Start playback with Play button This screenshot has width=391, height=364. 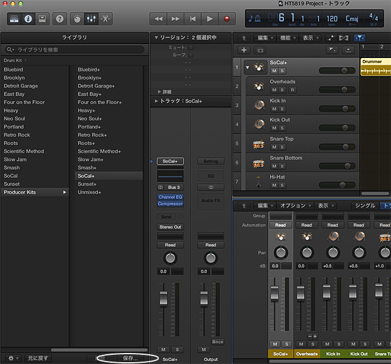(x=210, y=19)
